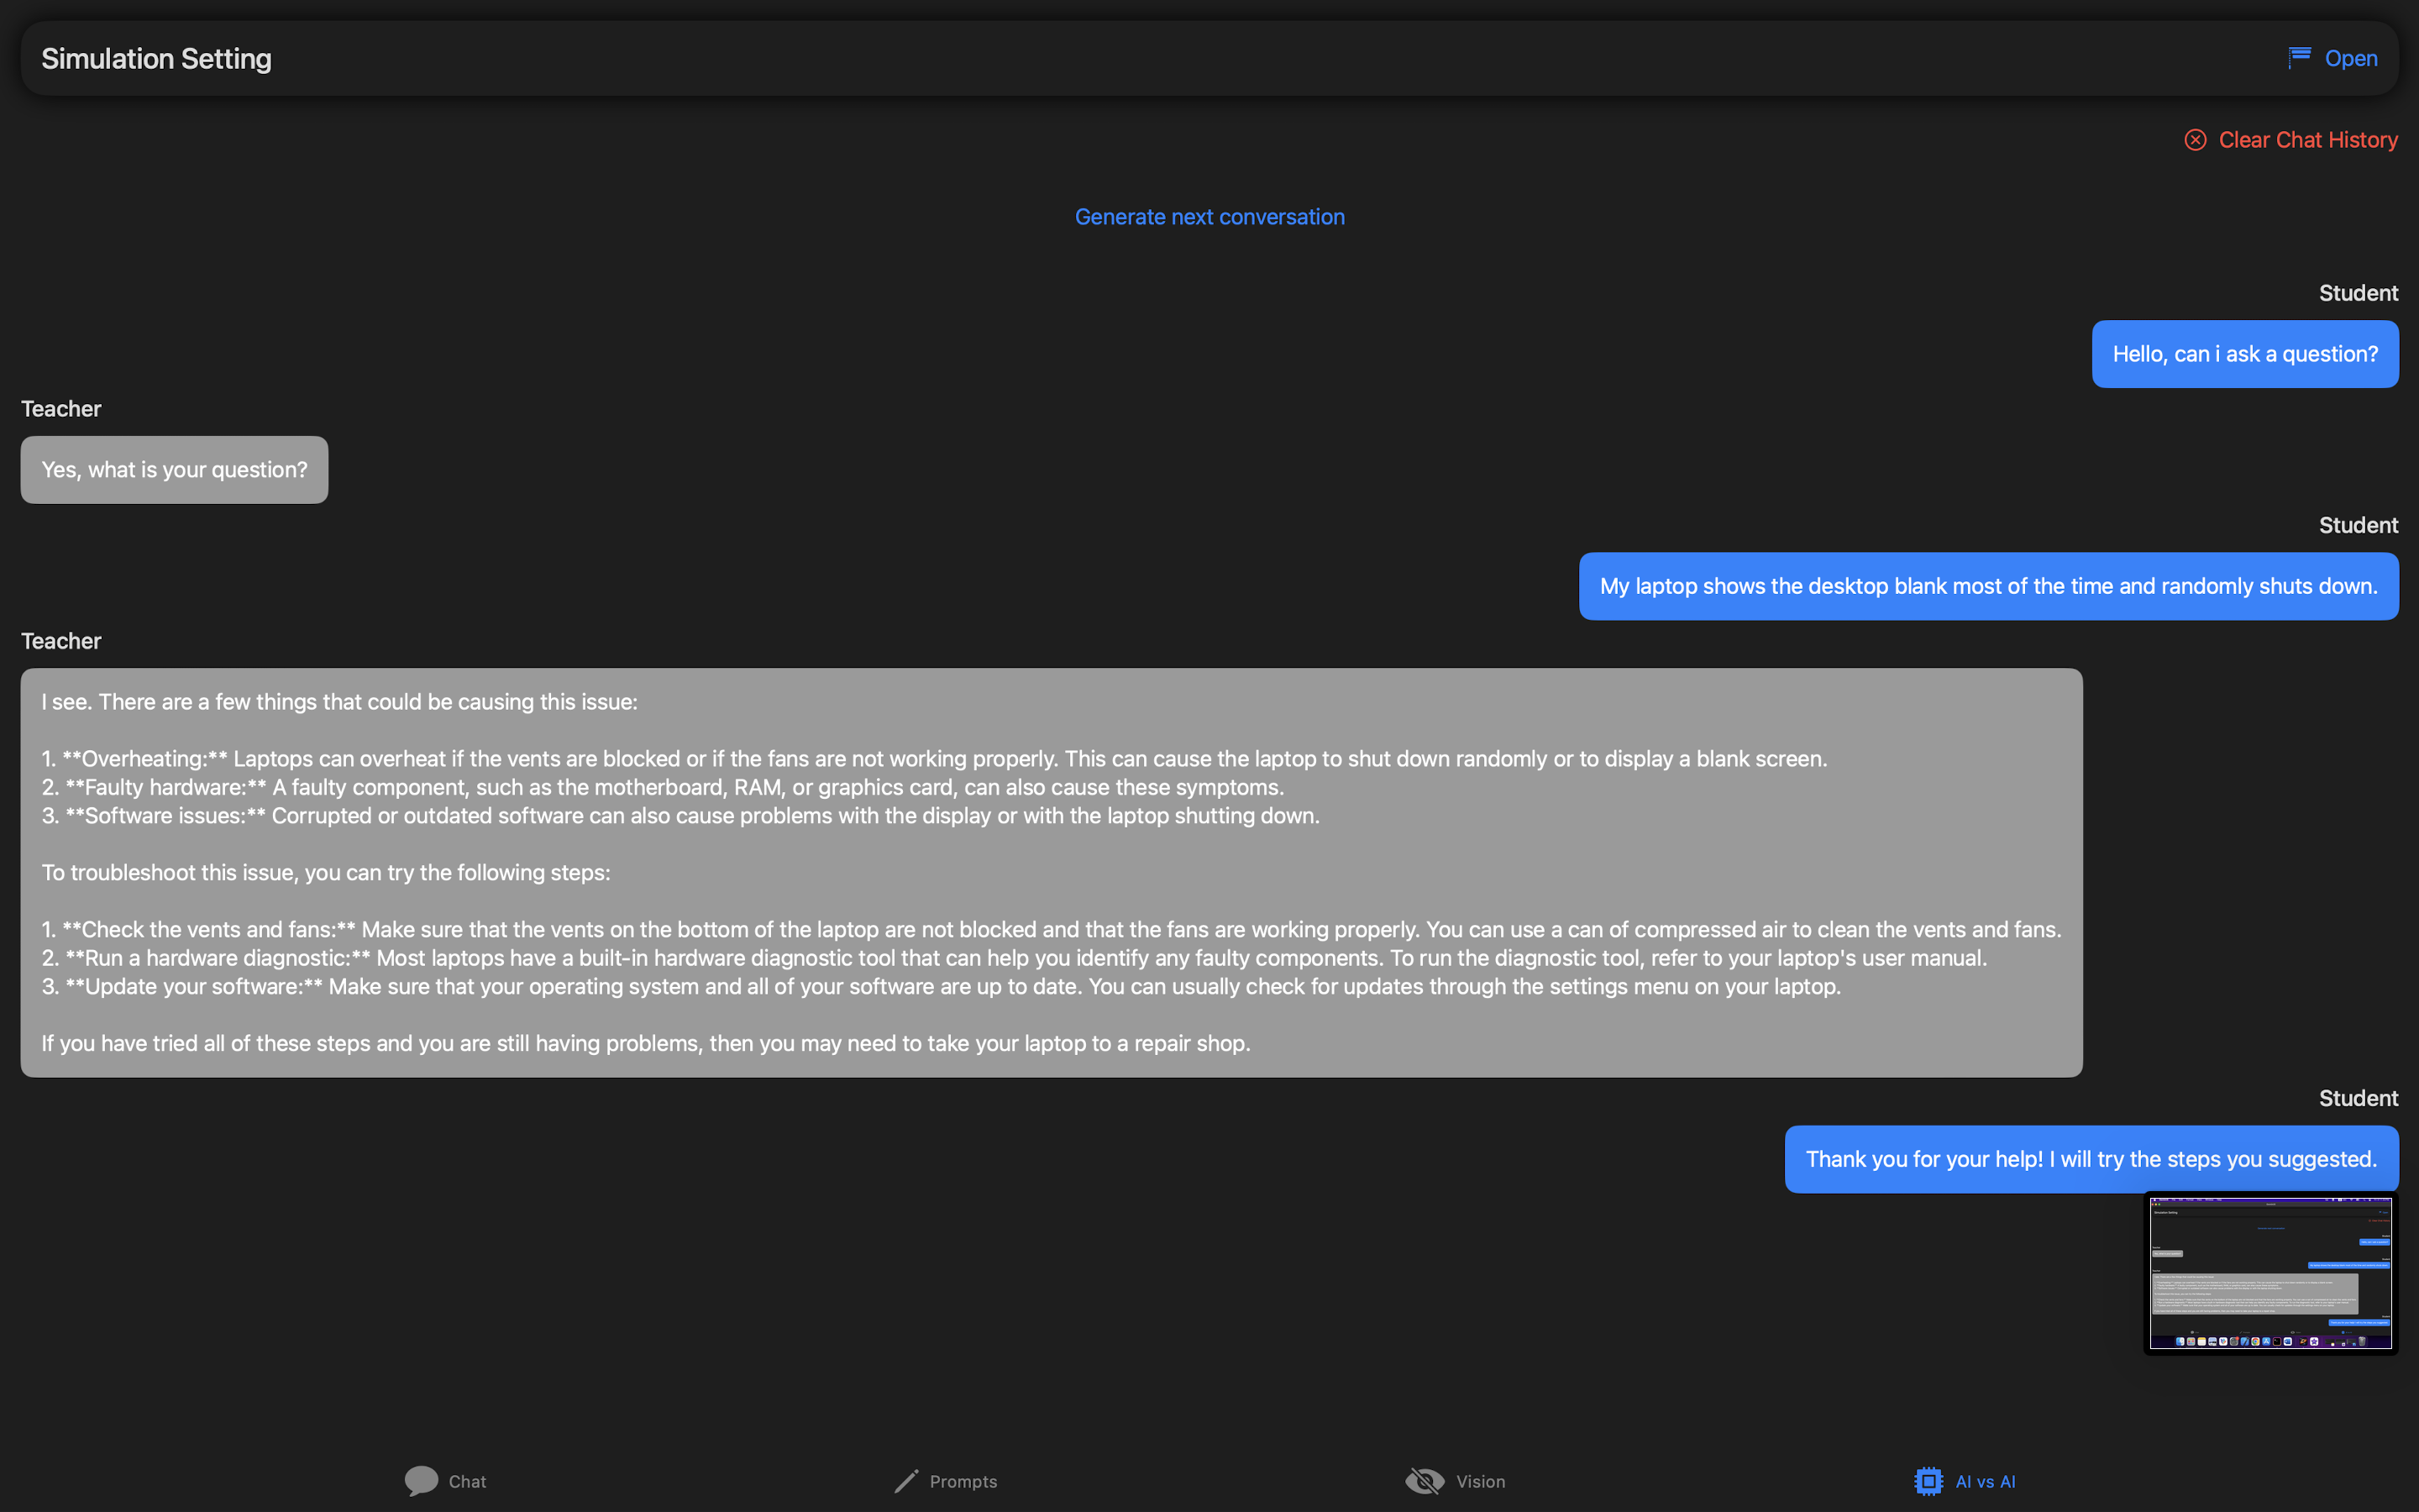Click Clear Chat History button
Image resolution: width=2419 pixels, height=1512 pixels.
2307,140
